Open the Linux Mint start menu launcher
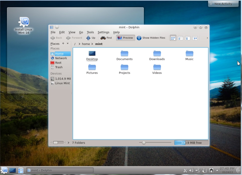This screenshot has width=242, height=175. point(4,170)
